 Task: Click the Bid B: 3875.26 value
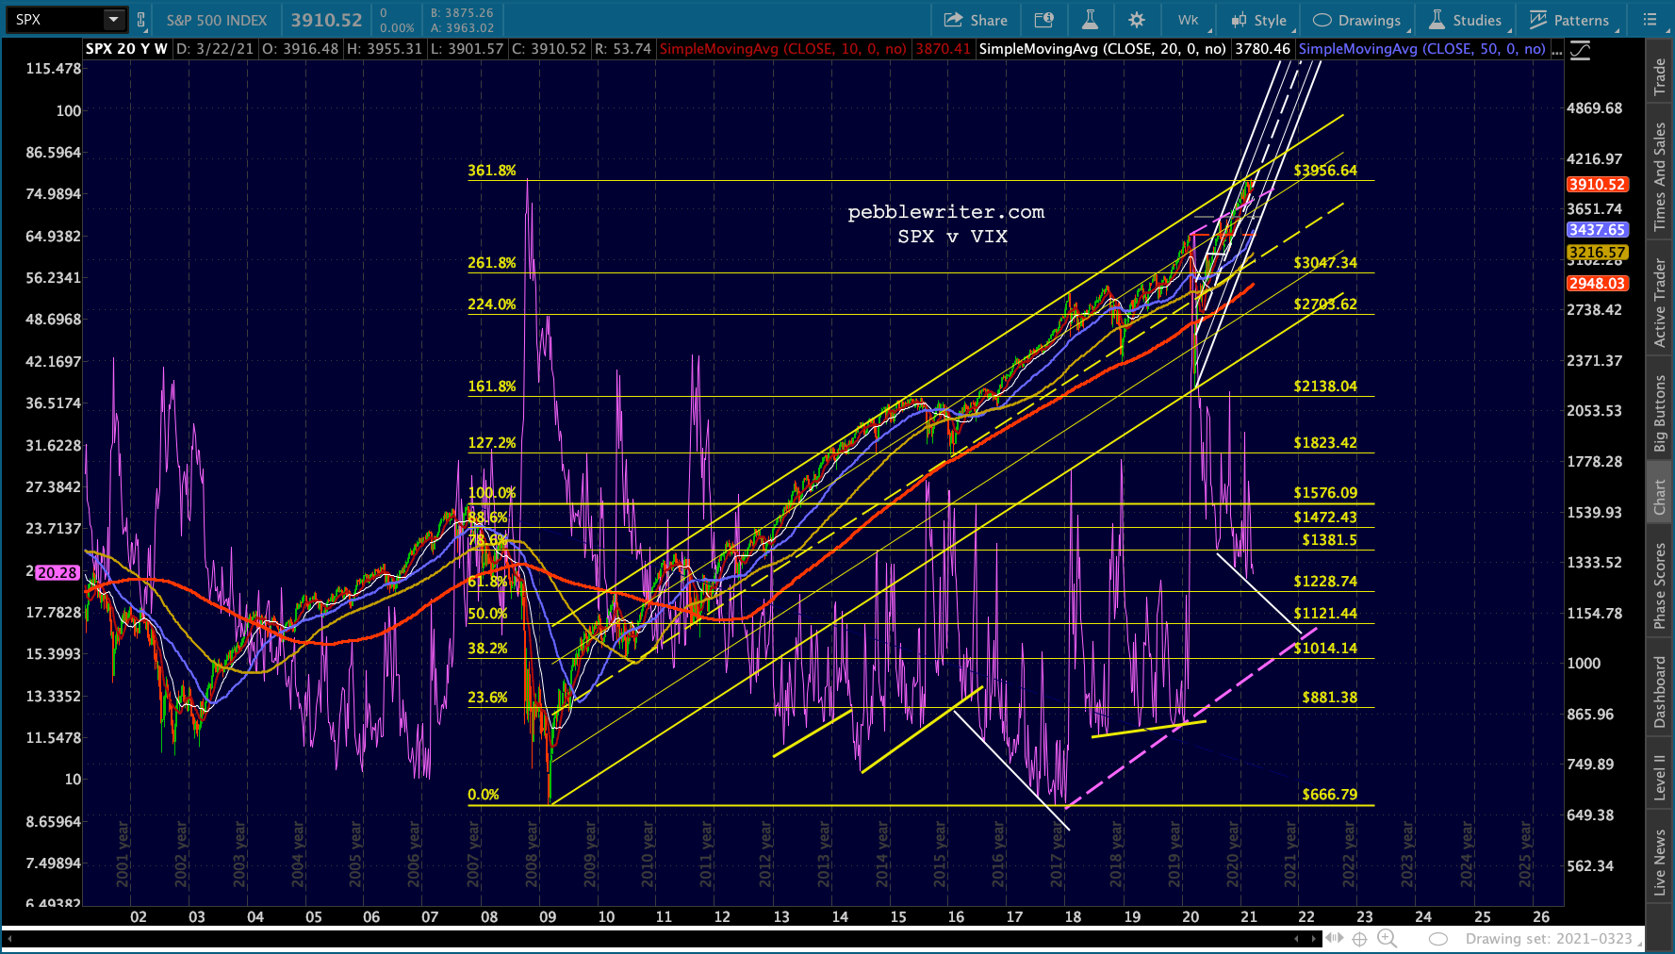coord(462,13)
